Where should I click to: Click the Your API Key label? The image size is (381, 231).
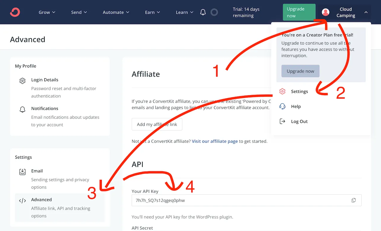click(145, 191)
